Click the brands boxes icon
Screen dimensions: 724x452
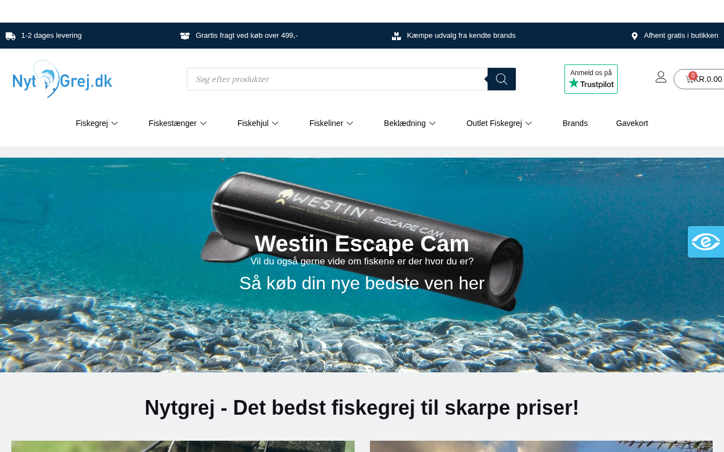coord(397,36)
